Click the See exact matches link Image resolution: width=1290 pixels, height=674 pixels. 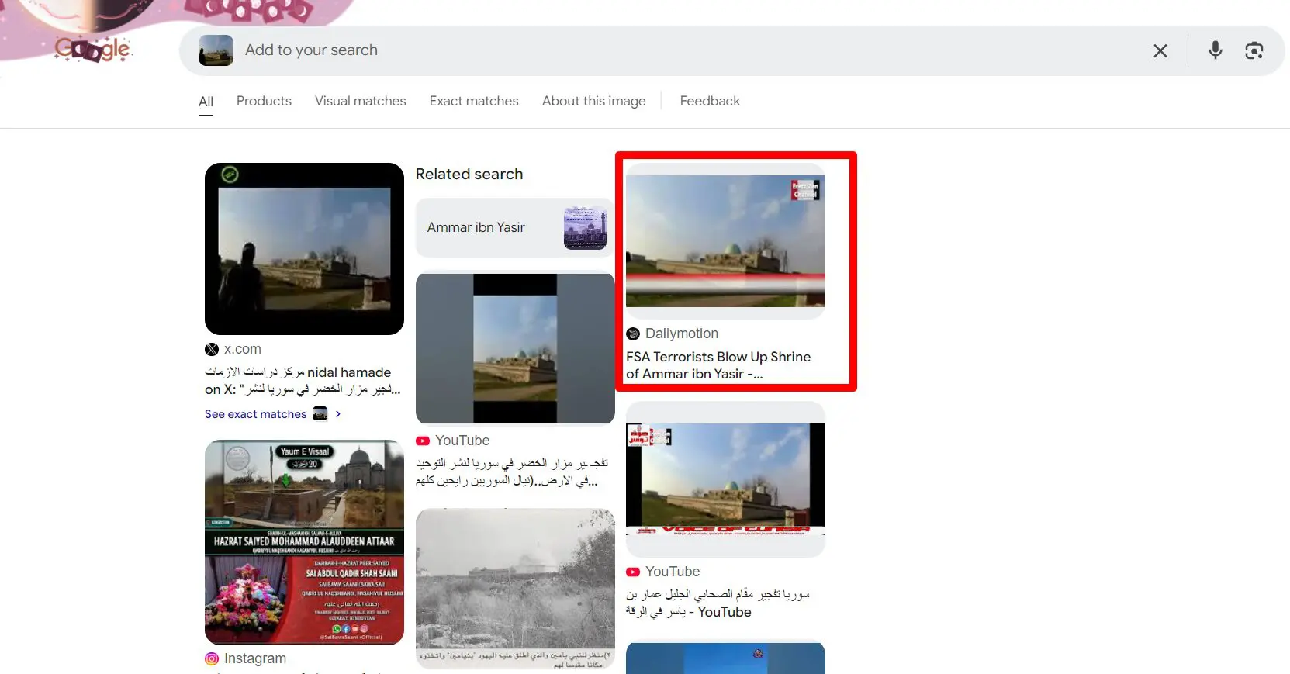[x=255, y=414]
